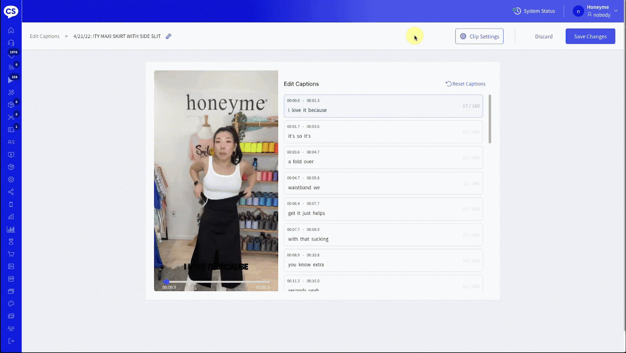Open the color palette sidebar icon

tap(11, 304)
